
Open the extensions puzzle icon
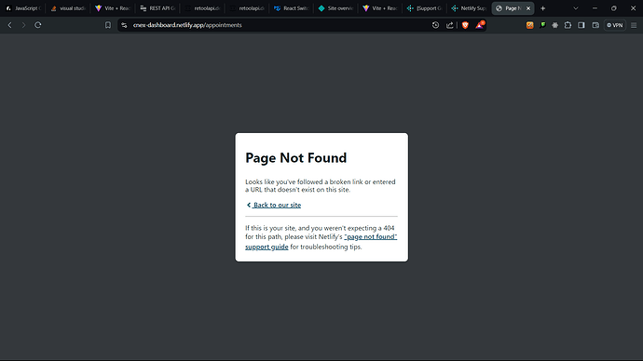pyautogui.click(x=568, y=25)
